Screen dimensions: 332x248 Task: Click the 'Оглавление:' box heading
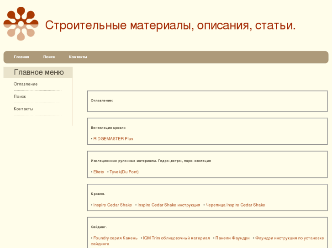click(x=102, y=101)
